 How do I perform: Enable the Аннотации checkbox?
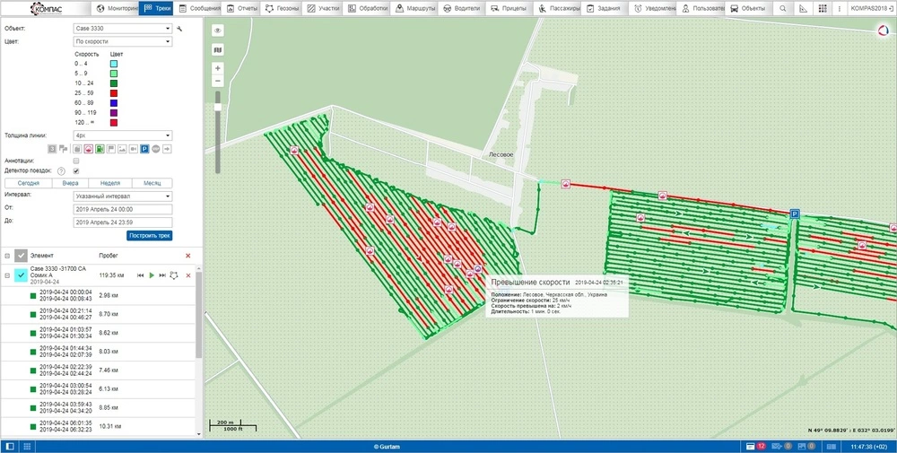pos(76,161)
